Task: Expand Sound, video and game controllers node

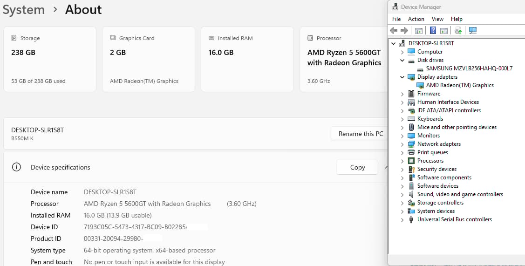Action: [x=402, y=195]
